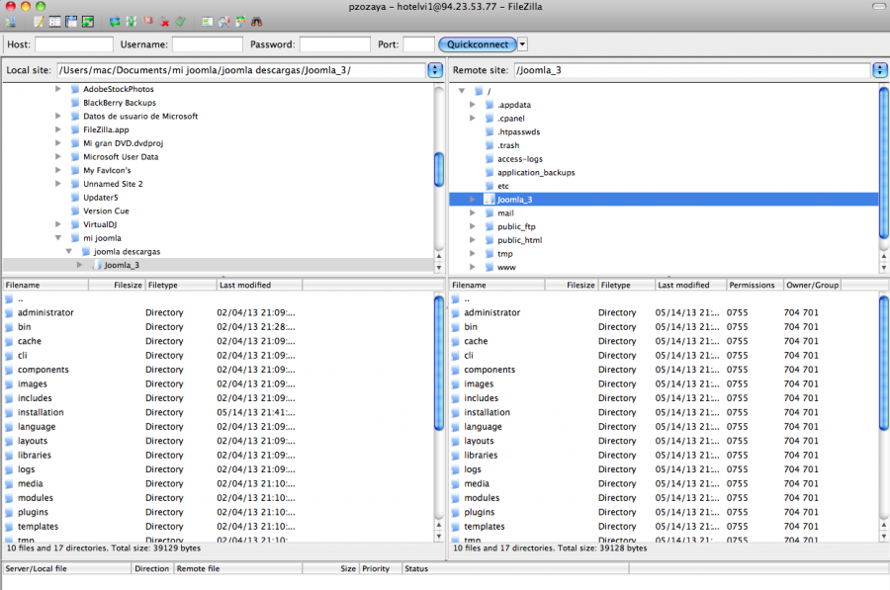Select the local templates folder icon

[9, 527]
